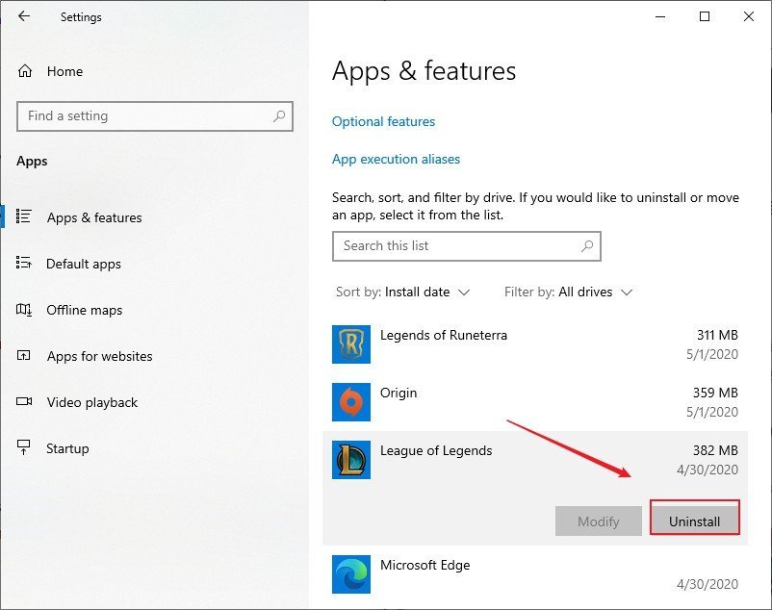The image size is (772, 610).
Task: Click the magnifier in Find a setting
Action: point(279,116)
